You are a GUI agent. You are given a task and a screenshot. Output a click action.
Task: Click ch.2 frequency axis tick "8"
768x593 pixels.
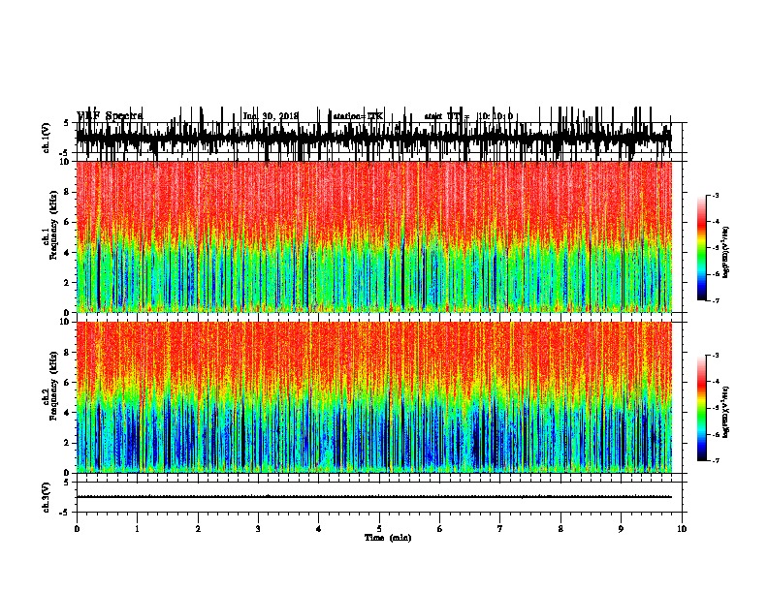click(68, 353)
